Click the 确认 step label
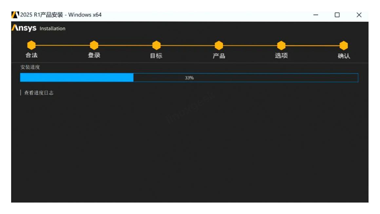Screen dimensions: 380x214 click(x=344, y=56)
